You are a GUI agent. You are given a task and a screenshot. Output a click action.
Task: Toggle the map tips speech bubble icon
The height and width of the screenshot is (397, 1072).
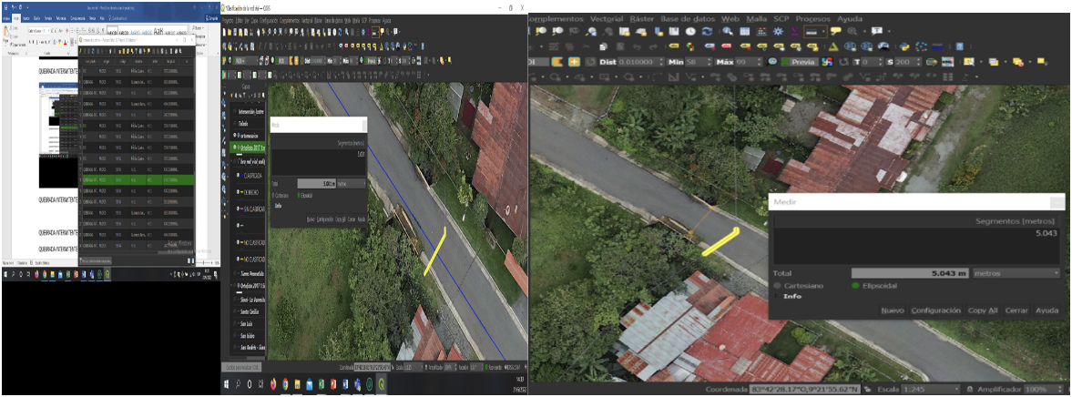coord(835,31)
